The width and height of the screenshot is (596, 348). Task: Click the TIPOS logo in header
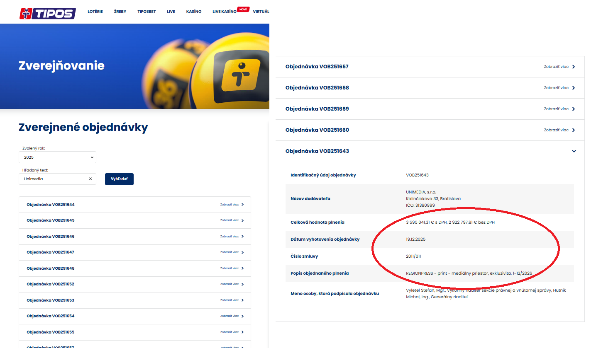[48, 13]
